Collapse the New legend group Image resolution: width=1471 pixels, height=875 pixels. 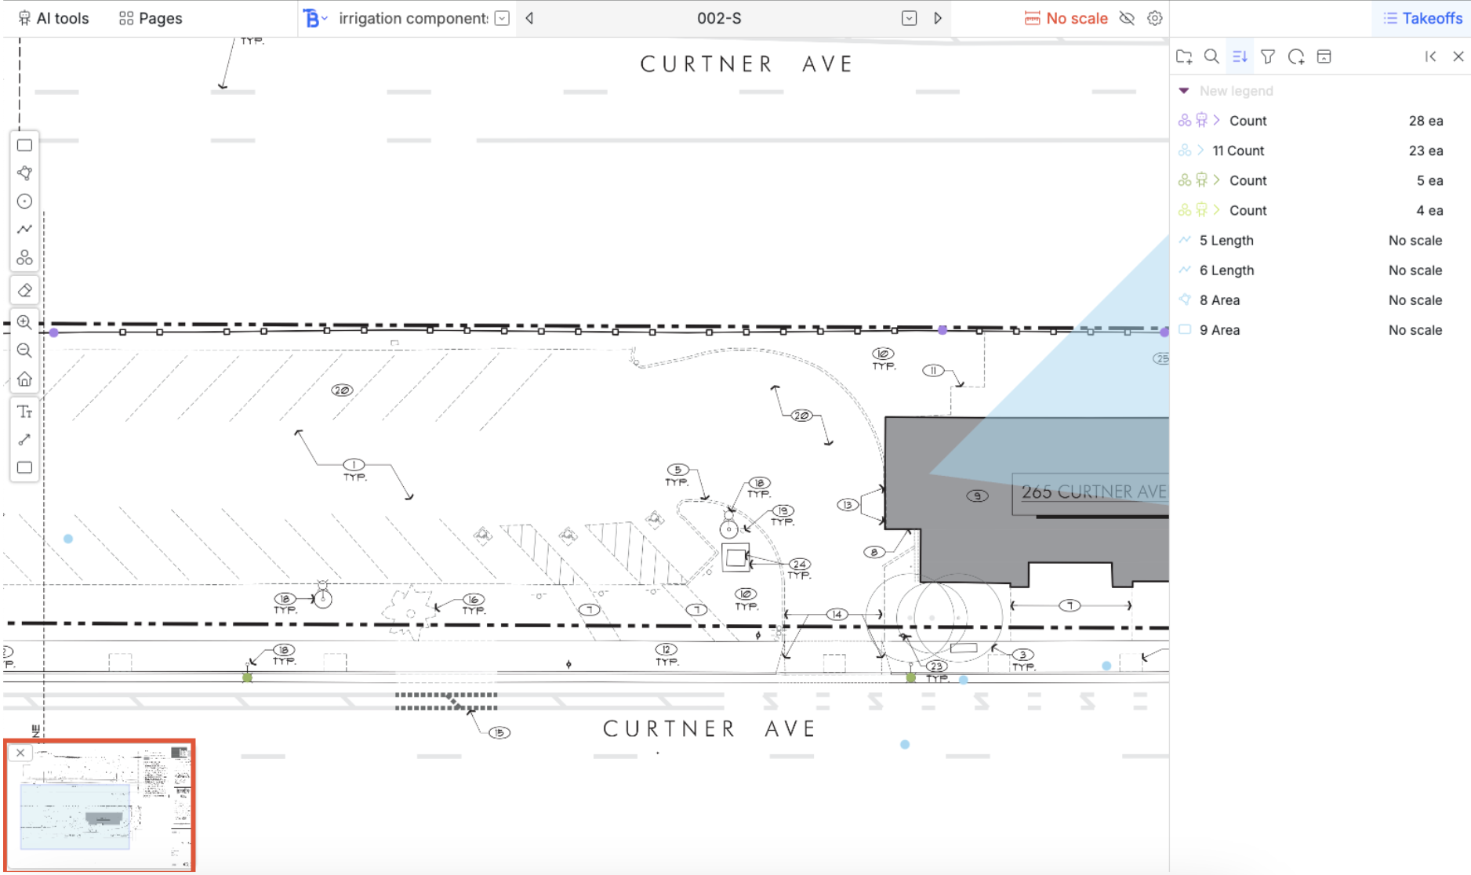(1184, 91)
